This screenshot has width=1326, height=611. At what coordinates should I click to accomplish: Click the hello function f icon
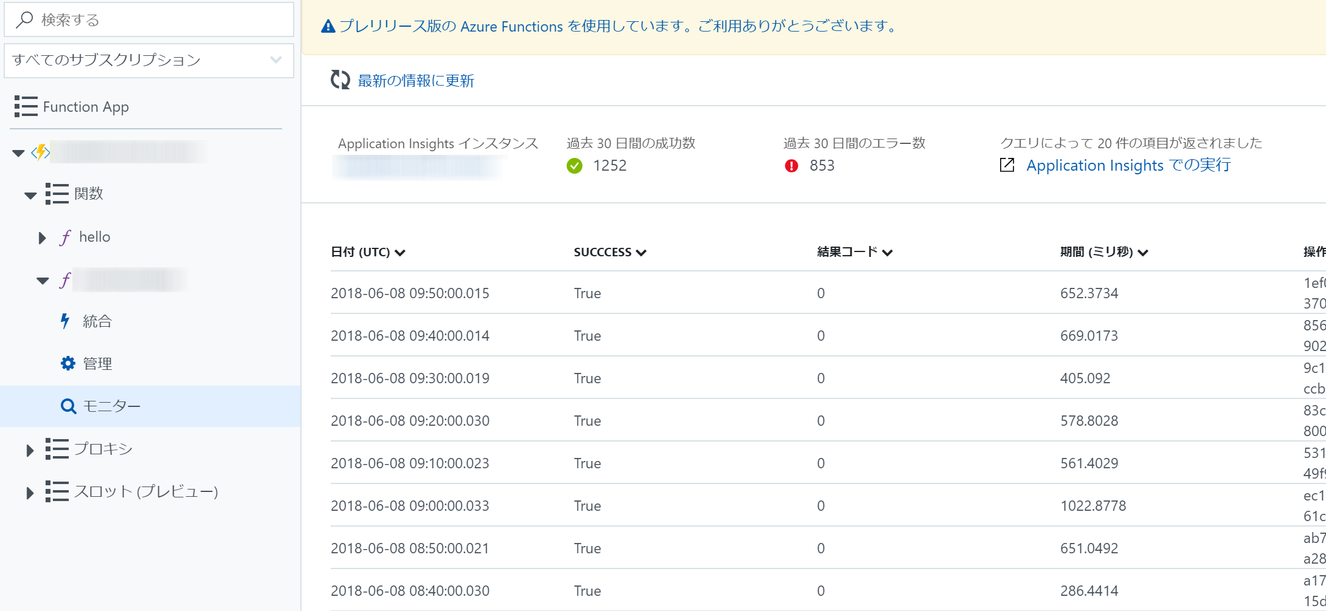tap(65, 237)
